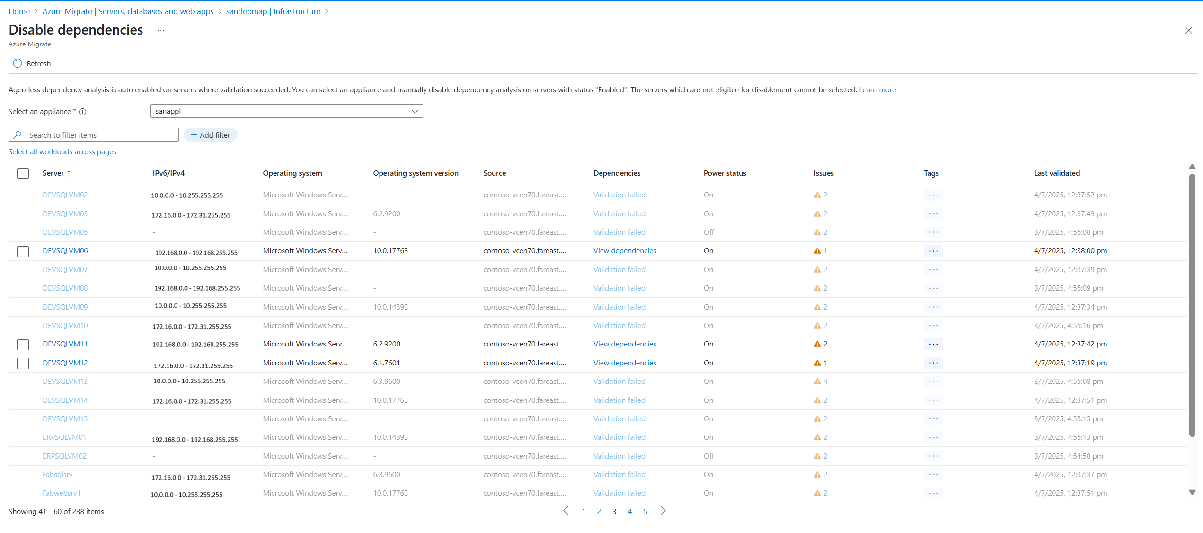Tick the checkbox for DEVSQLVM06
The width and height of the screenshot is (1203, 533).
23,251
